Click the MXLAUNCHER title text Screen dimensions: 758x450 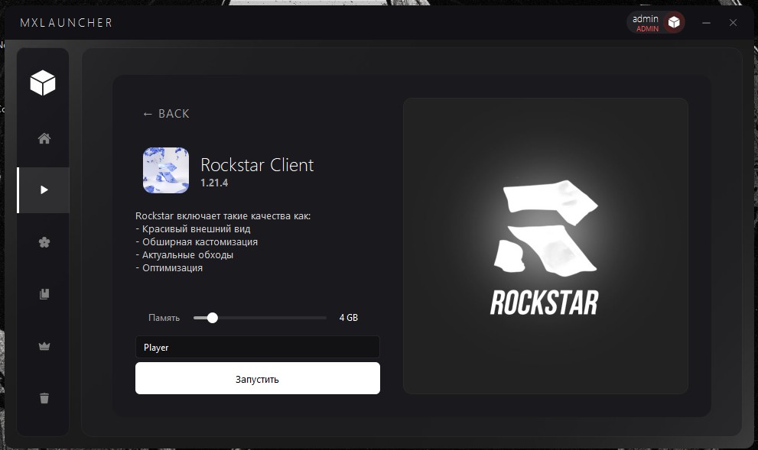click(67, 23)
